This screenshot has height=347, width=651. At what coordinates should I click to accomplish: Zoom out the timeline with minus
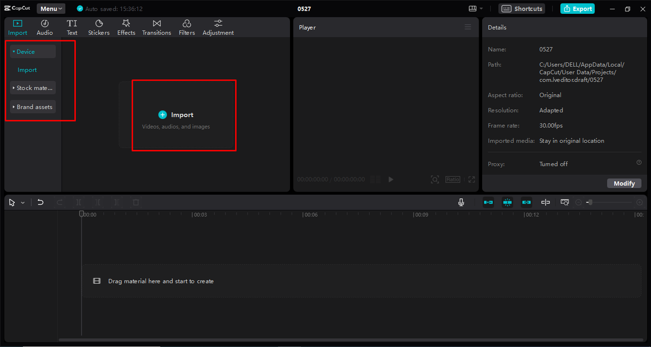pos(578,202)
